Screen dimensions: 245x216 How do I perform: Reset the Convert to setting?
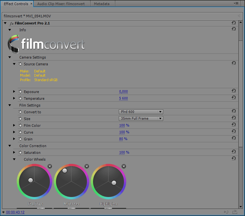234,111
